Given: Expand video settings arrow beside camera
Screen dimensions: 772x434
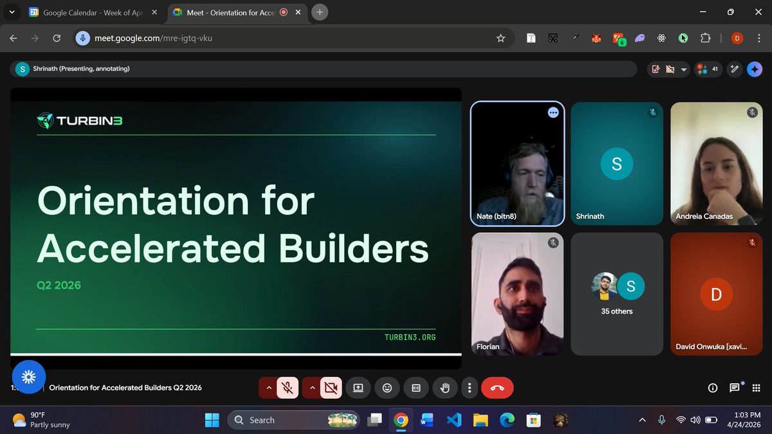Looking at the screenshot, I should 312,388.
